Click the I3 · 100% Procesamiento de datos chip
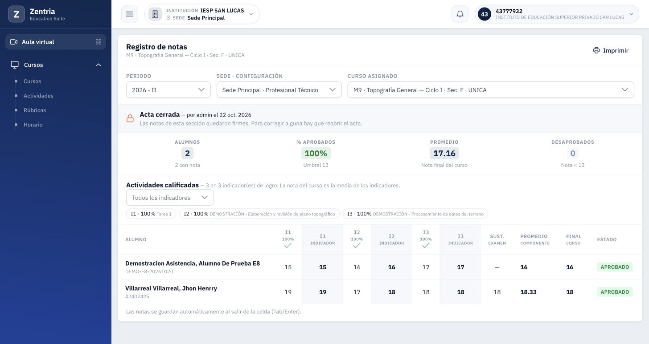This screenshot has width=649, height=344. [415, 214]
